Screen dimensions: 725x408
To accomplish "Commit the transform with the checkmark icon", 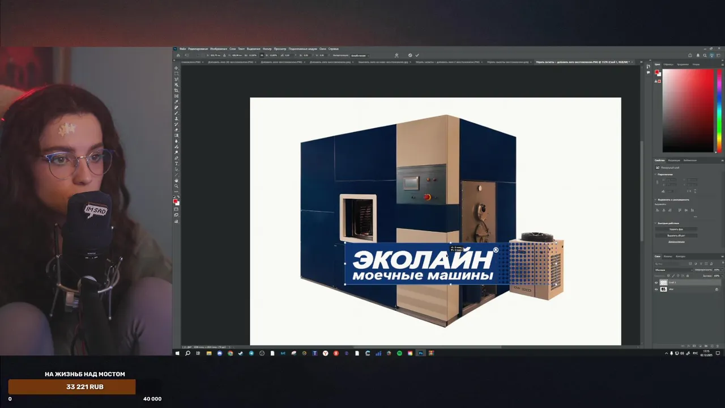I will pyautogui.click(x=417, y=55).
